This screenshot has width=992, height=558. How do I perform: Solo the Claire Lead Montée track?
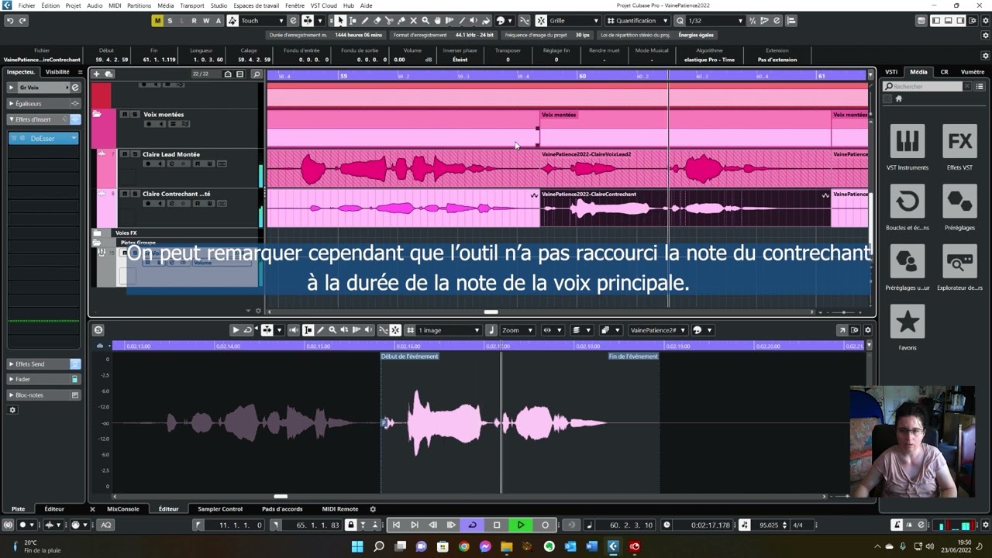135,154
